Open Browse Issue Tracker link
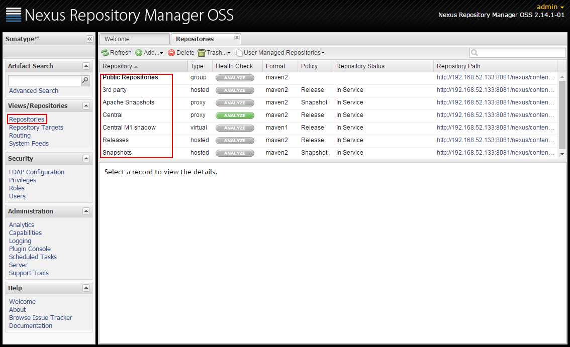This screenshot has width=570, height=347. 40,317
